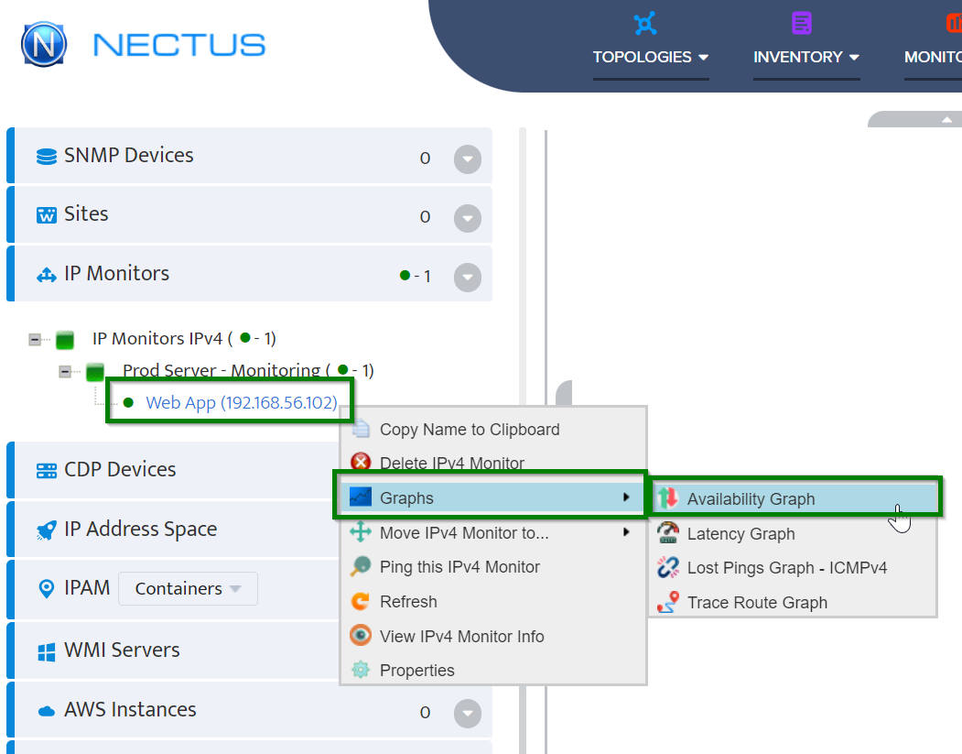
Task: Click Prod Server - Monitoring tree label
Action: 248,370
